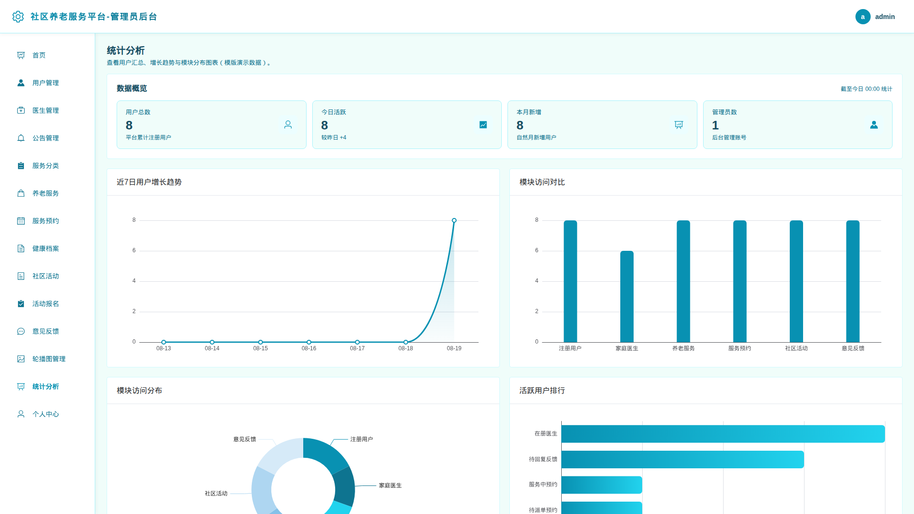Click the 统计分析 chart icon in sidebar
The image size is (914, 514).
pyautogui.click(x=21, y=386)
